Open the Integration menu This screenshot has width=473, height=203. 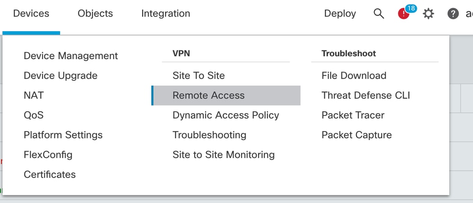click(166, 14)
